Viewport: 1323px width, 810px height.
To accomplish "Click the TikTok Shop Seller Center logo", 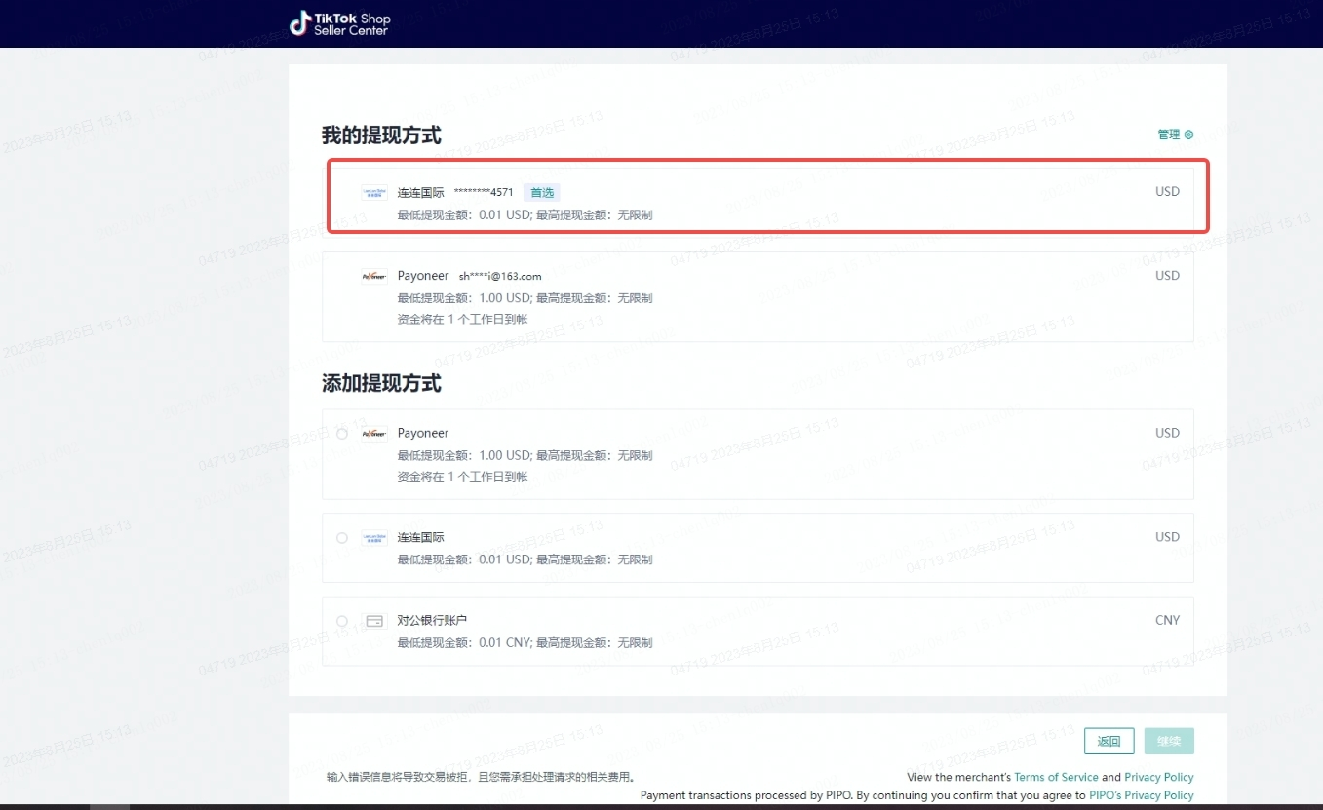I will click(339, 23).
